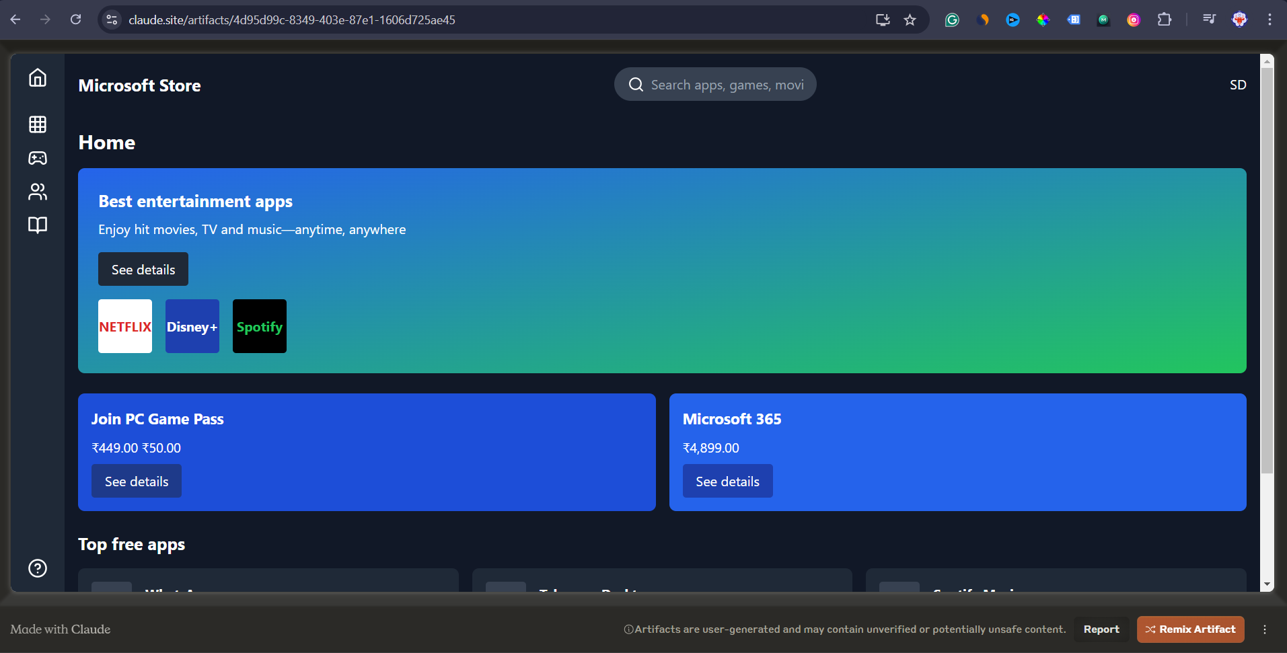This screenshot has height=653, width=1287.
Task: Select the Netflix app tile
Action: tap(125, 326)
